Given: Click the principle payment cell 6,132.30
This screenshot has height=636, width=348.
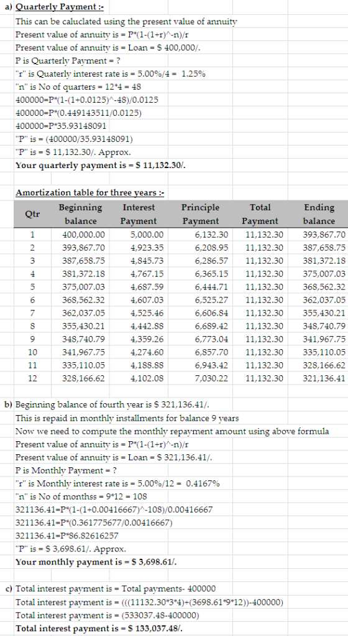Looking at the screenshot, I should click(211, 235).
